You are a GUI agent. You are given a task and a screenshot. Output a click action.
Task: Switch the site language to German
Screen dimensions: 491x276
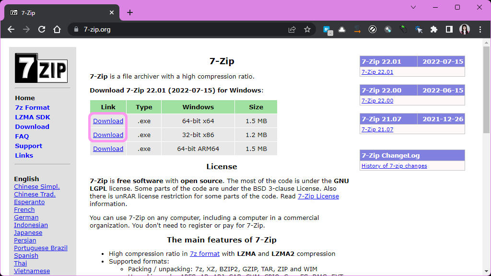[26, 217]
